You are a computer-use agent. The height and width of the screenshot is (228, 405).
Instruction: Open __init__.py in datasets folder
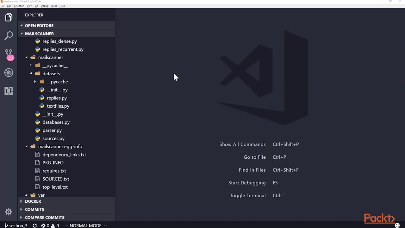[57, 90]
